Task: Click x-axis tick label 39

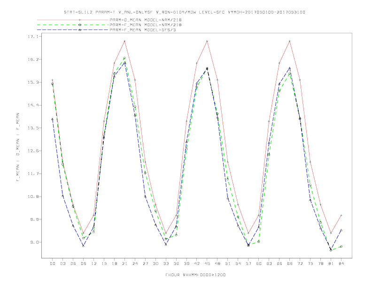Action: coord(186,264)
